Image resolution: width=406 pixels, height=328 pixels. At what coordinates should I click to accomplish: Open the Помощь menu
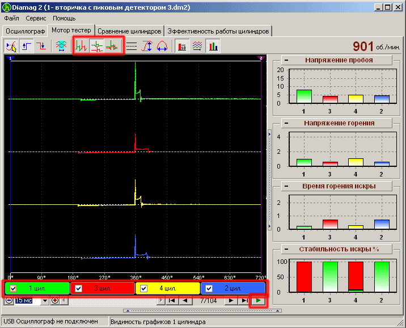click(x=64, y=18)
